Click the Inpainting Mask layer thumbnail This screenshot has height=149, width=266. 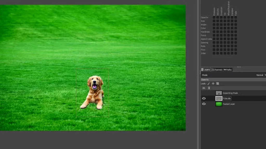[219, 93]
